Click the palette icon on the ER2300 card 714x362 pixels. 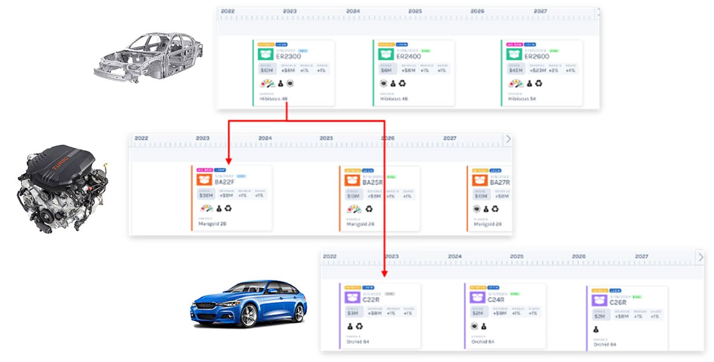coord(266,83)
